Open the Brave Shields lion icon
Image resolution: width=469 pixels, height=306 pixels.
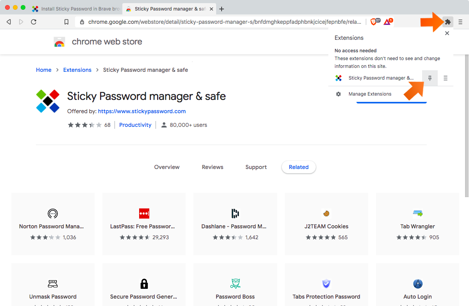(x=374, y=22)
